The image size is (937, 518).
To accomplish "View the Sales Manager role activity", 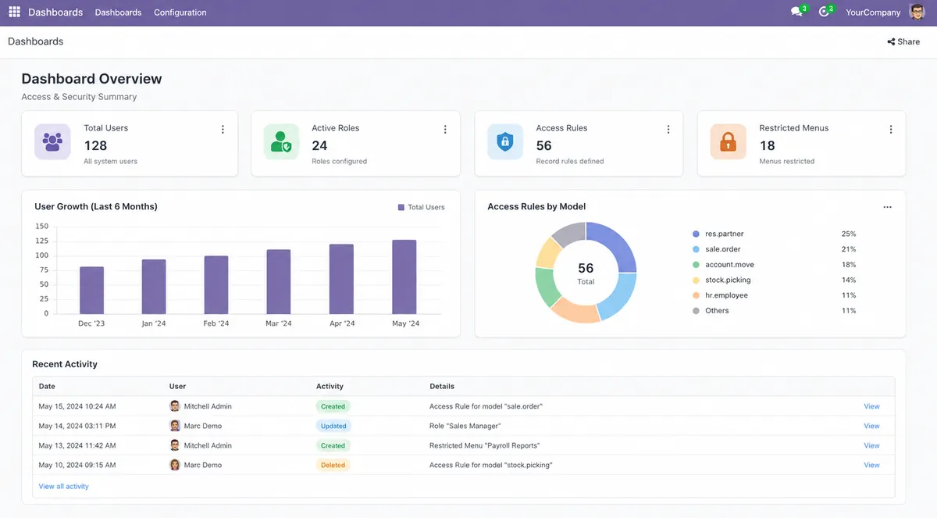I will coord(871,426).
